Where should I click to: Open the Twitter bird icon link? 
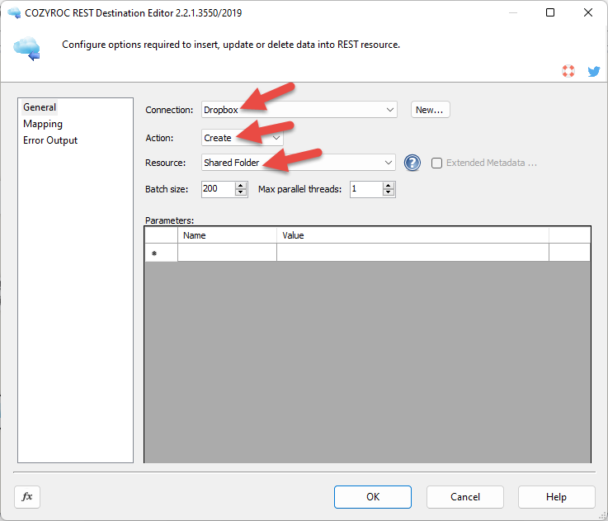(594, 72)
